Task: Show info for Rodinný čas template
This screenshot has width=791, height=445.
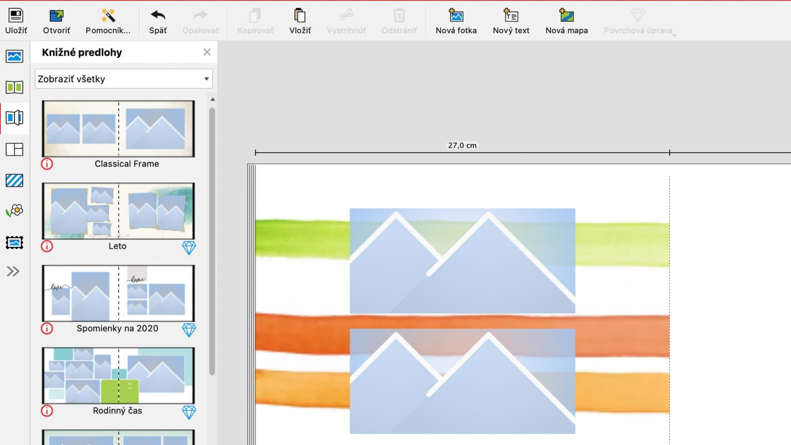Action: click(47, 410)
